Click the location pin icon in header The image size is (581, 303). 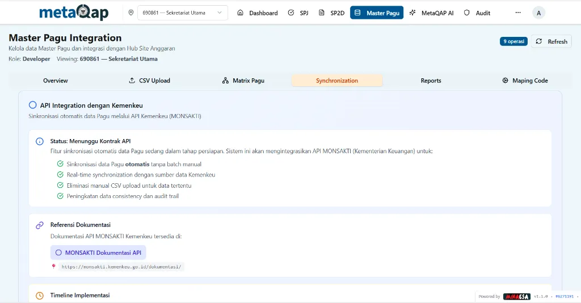131,12
